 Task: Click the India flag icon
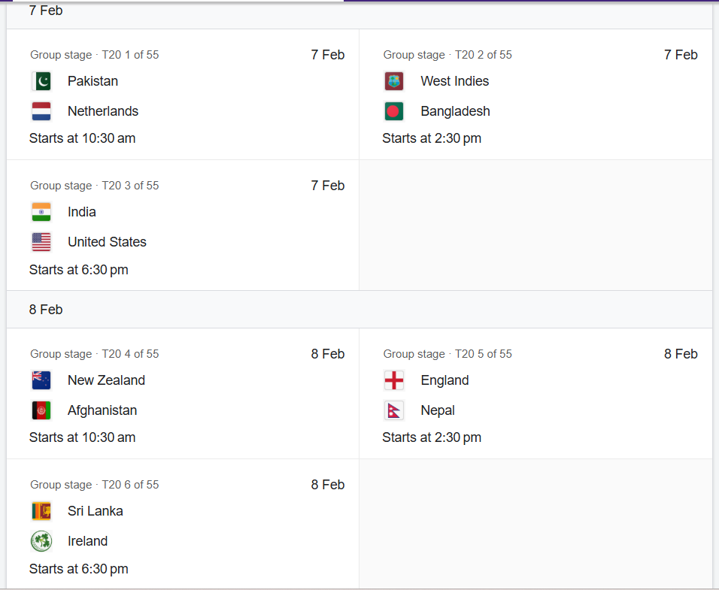click(x=41, y=212)
